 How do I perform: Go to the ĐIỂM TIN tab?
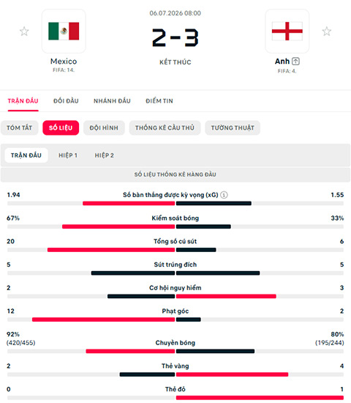click(x=159, y=101)
